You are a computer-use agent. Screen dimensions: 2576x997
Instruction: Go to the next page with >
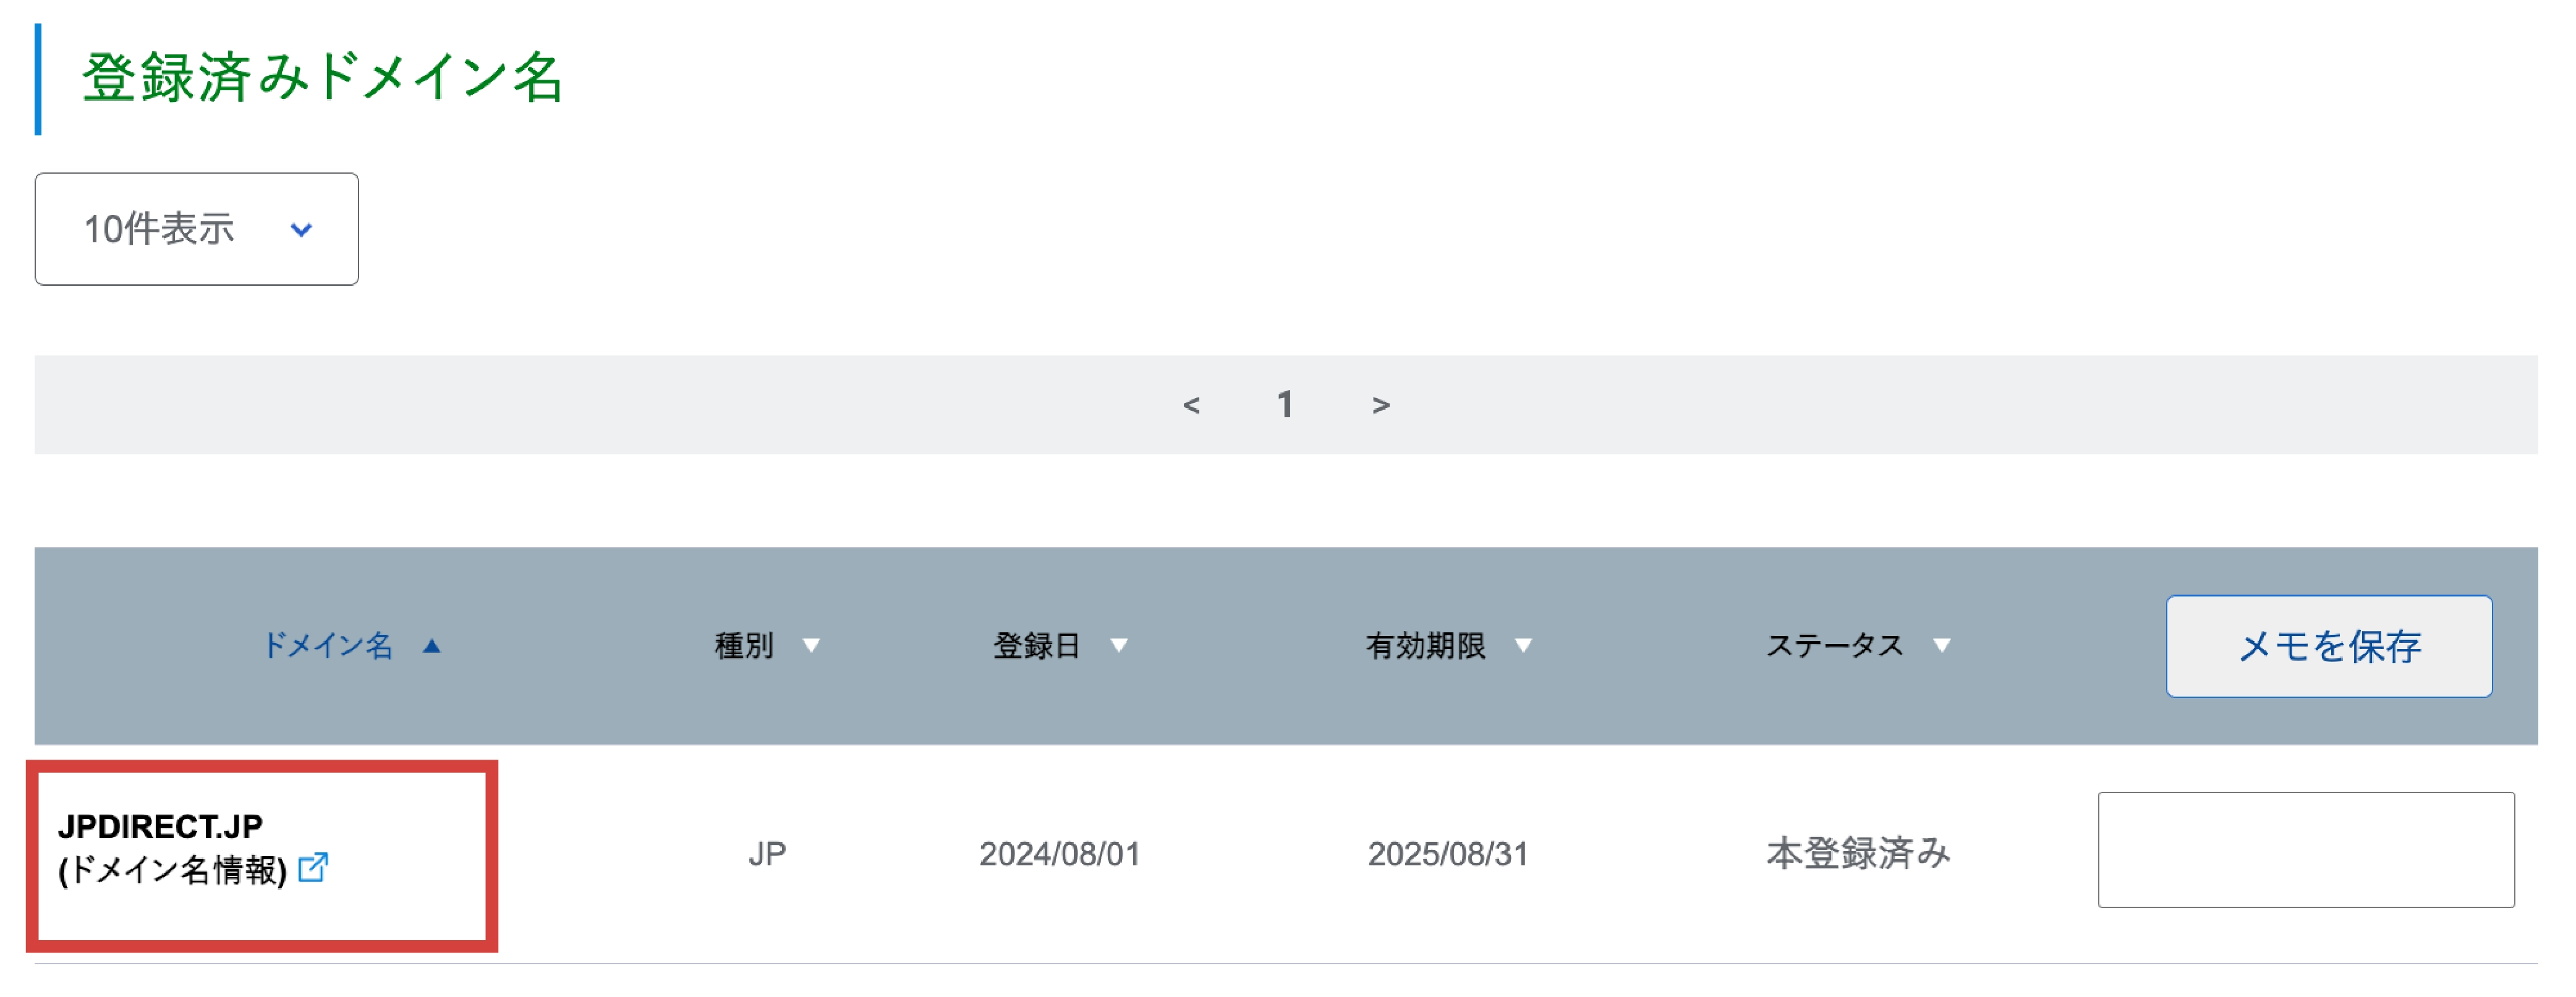(x=1381, y=405)
